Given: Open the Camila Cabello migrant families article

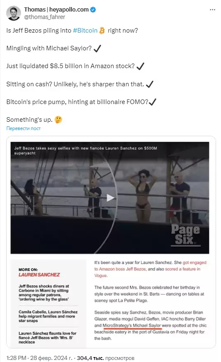Looking at the screenshot, I should point(48,316).
